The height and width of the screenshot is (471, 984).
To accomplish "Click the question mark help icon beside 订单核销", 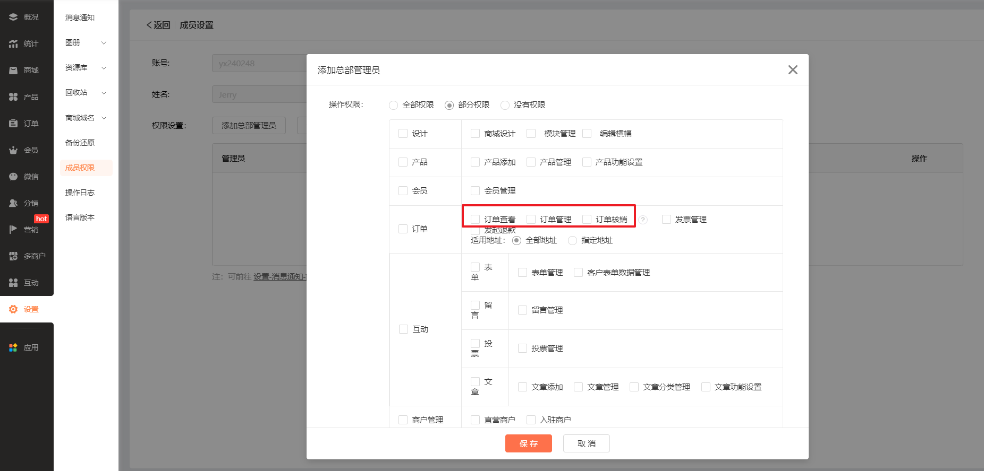I will [643, 220].
